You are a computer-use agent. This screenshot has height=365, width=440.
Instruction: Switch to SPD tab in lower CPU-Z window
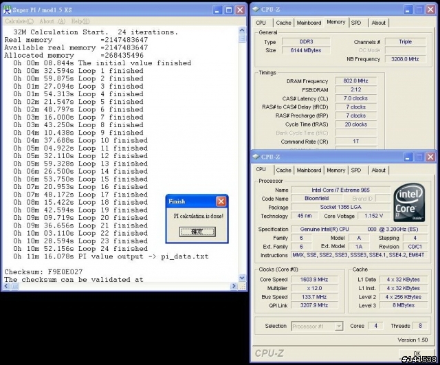pos(356,170)
